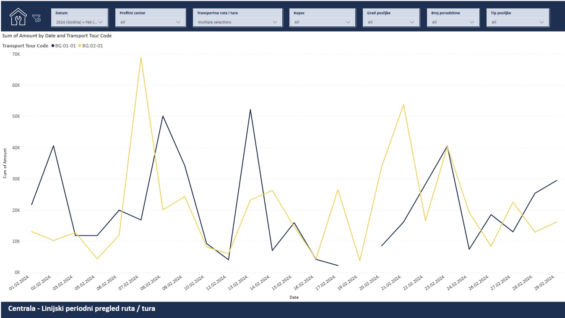Click the 21.02.2024. date label
Viewport: 565px width, 318px height.
click(x=392, y=283)
